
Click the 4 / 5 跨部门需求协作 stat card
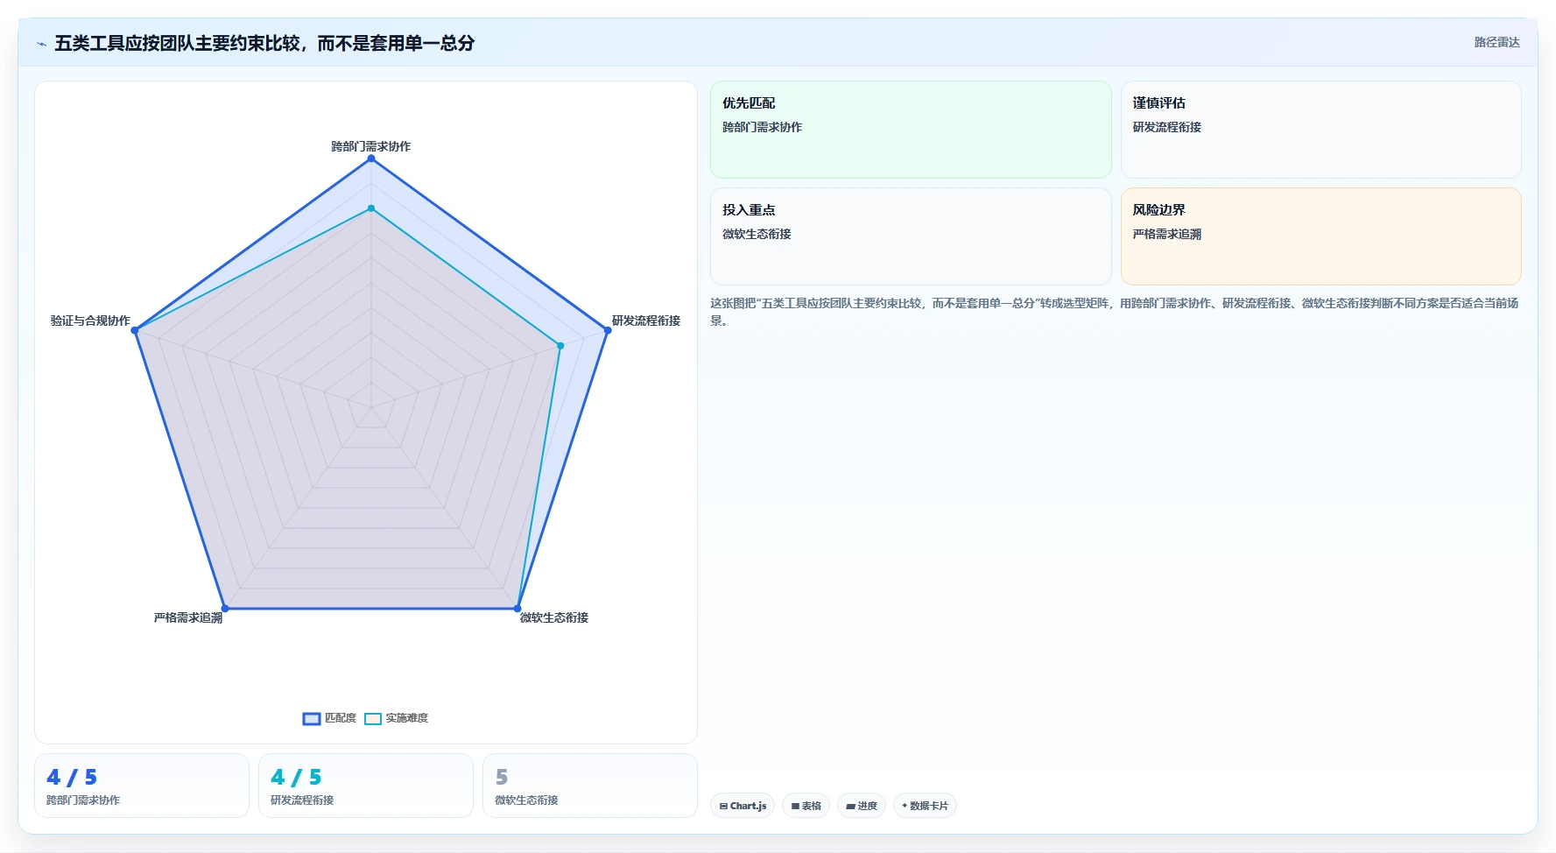(142, 786)
